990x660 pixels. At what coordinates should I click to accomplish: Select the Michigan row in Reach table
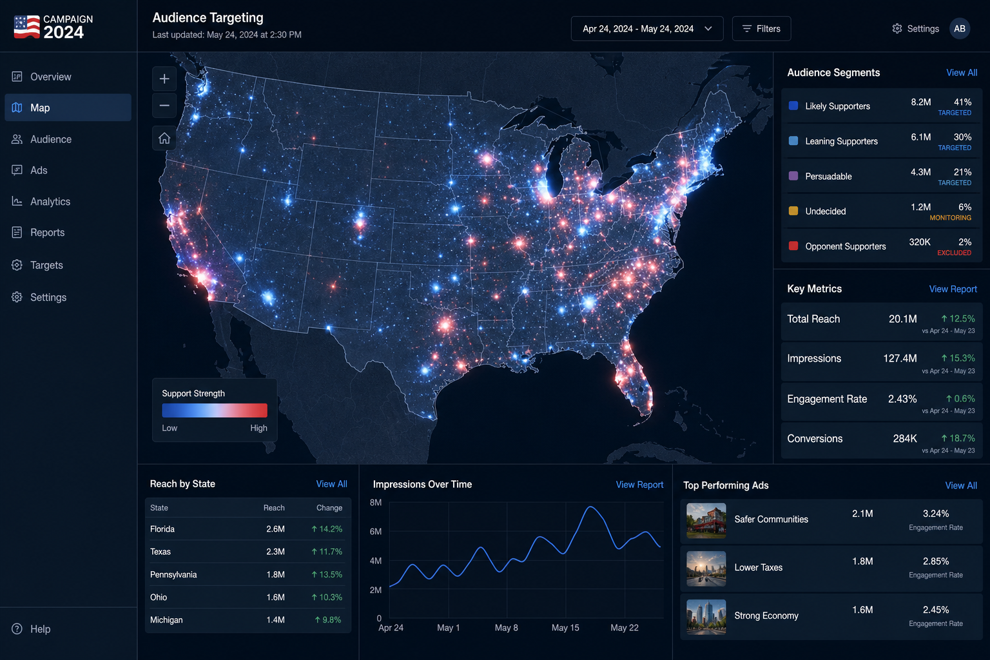pyautogui.click(x=248, y=620)
